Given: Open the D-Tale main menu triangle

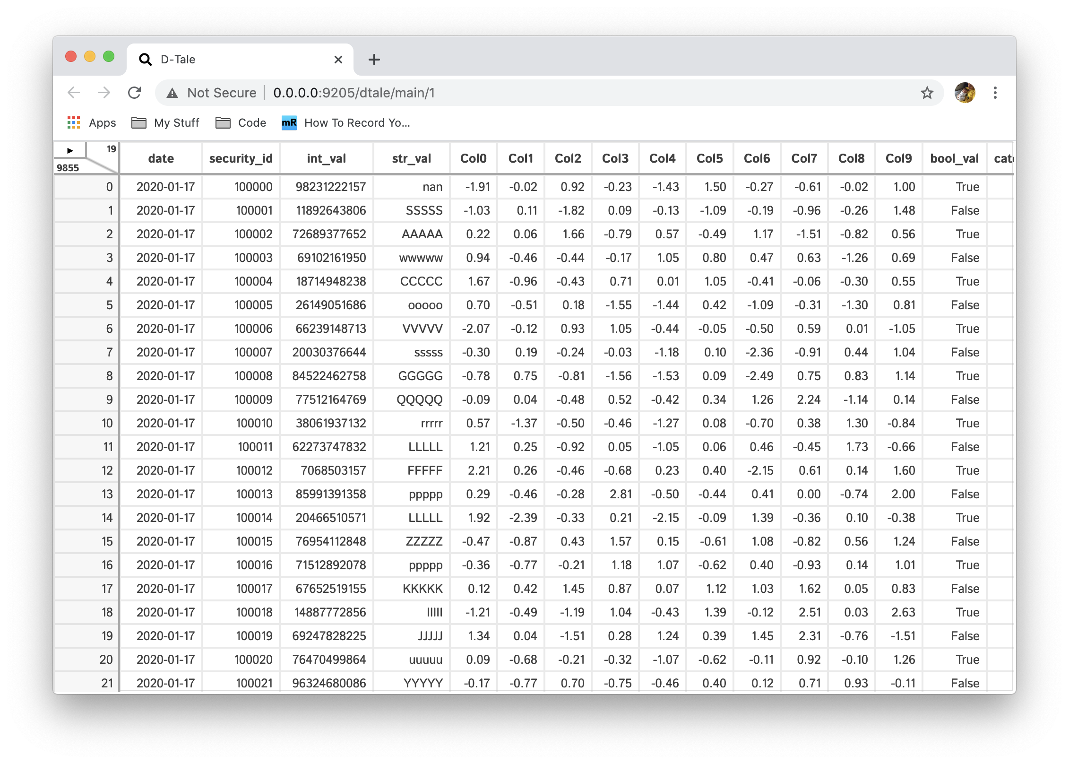Looking at the screenshot, I should 70,151.
